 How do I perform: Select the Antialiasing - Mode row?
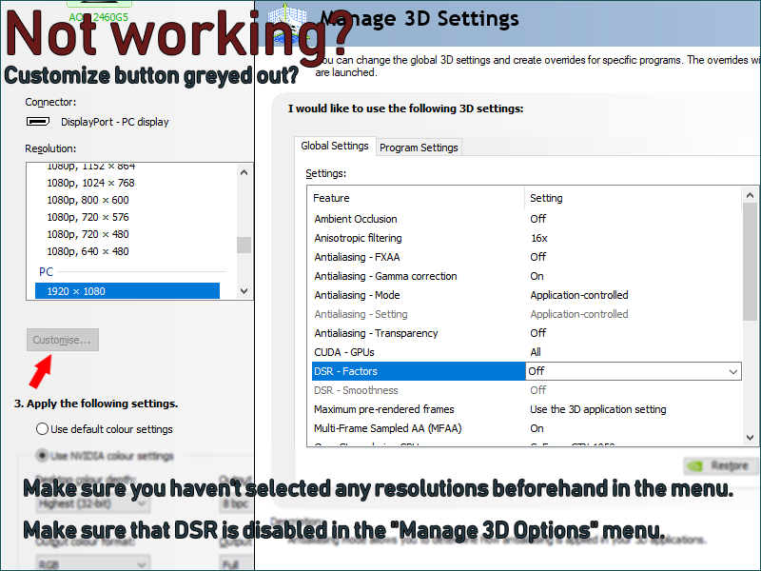pyautogui.click(x=526, y=295)
